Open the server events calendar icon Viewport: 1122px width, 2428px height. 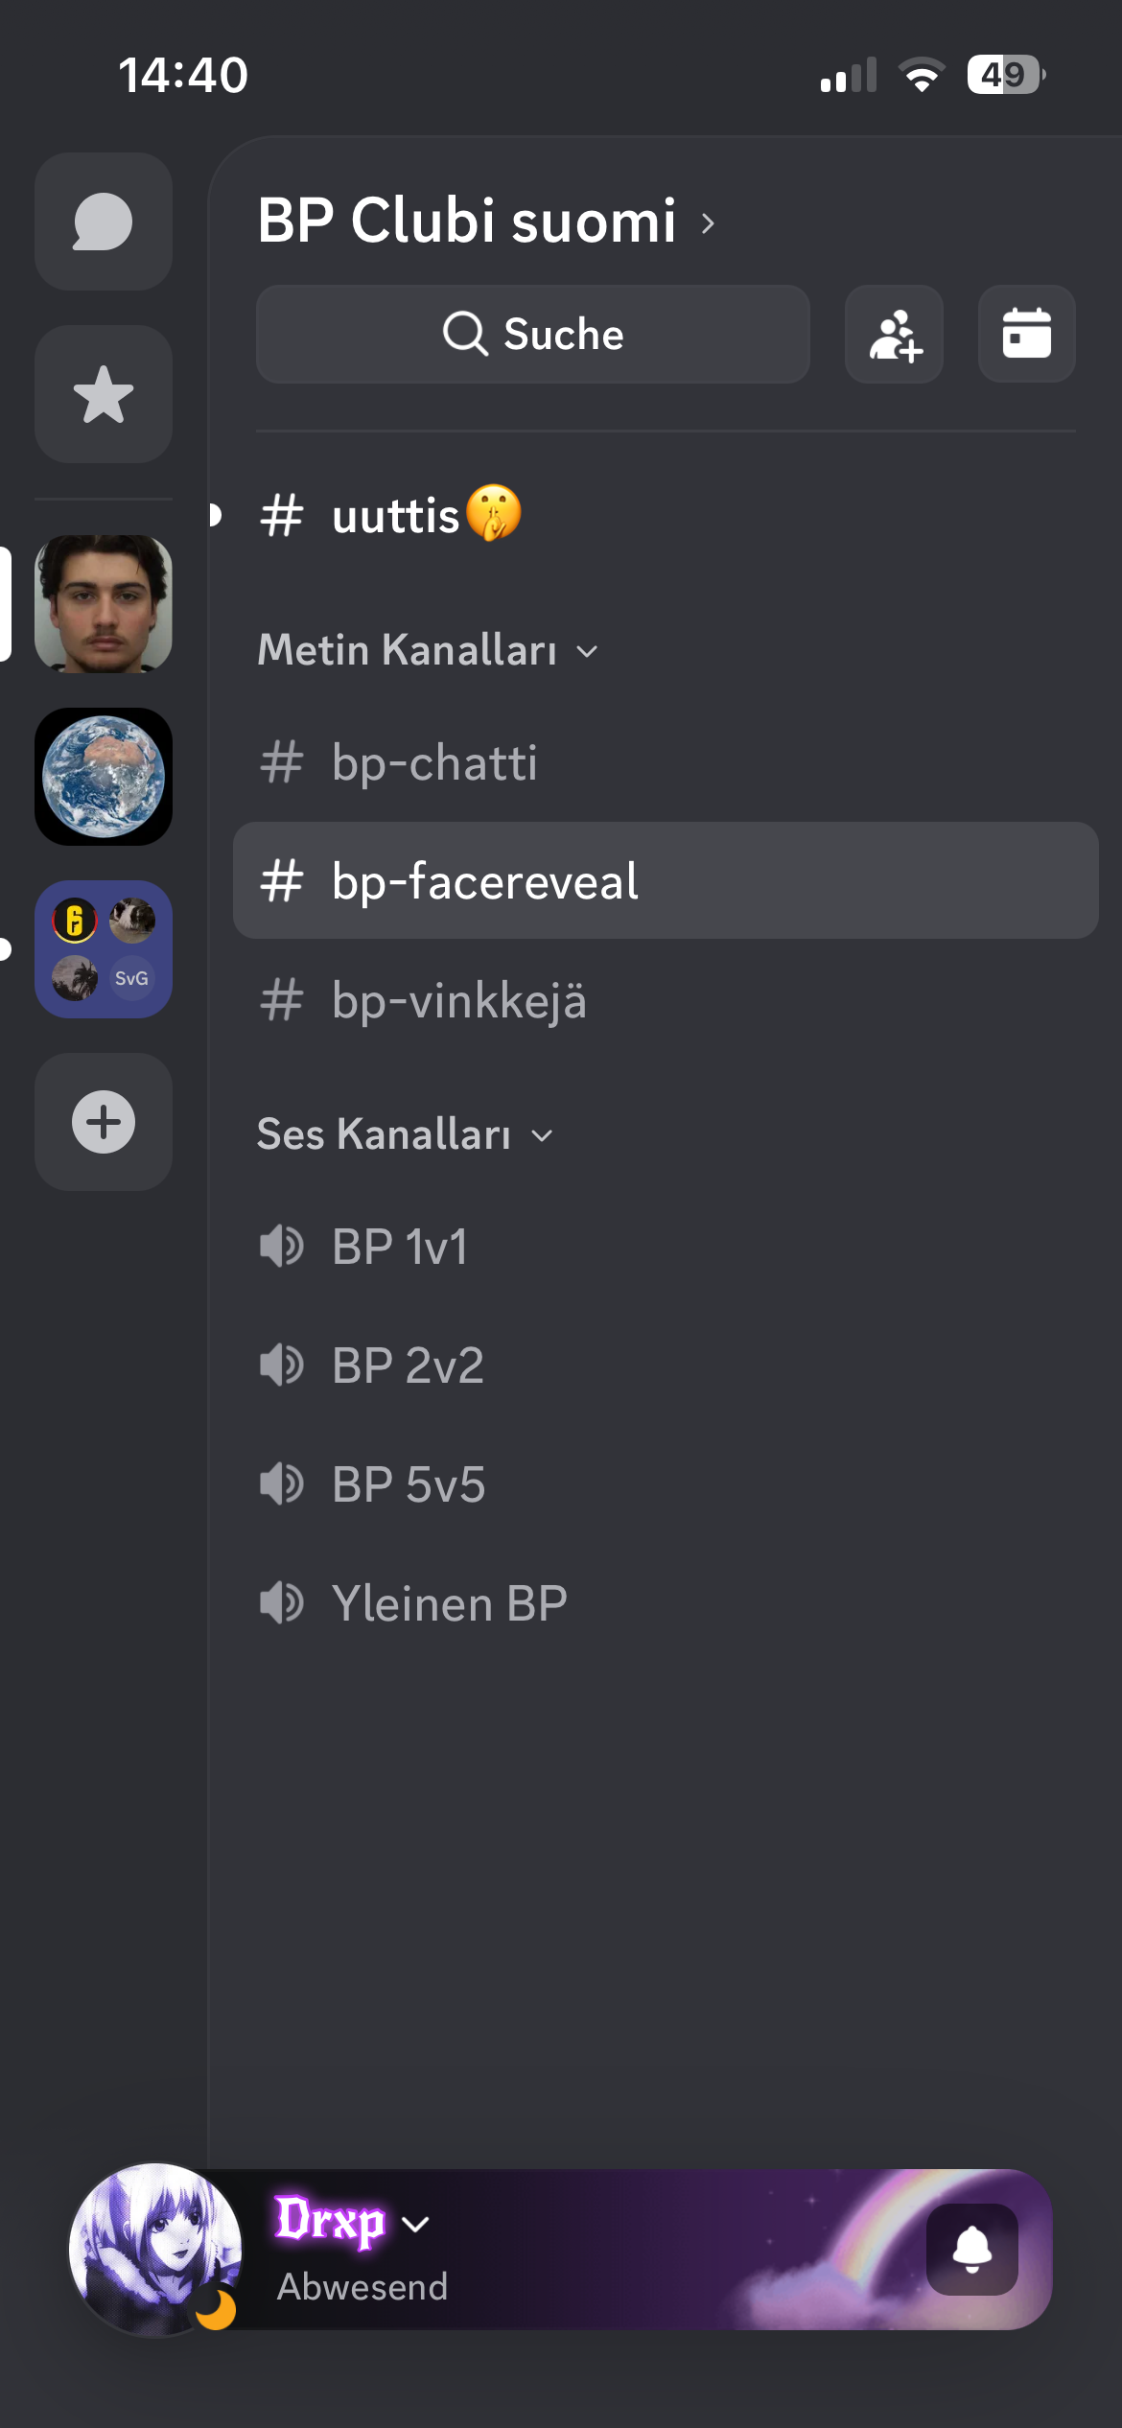pyautogui.click(x=1026, y=335)
